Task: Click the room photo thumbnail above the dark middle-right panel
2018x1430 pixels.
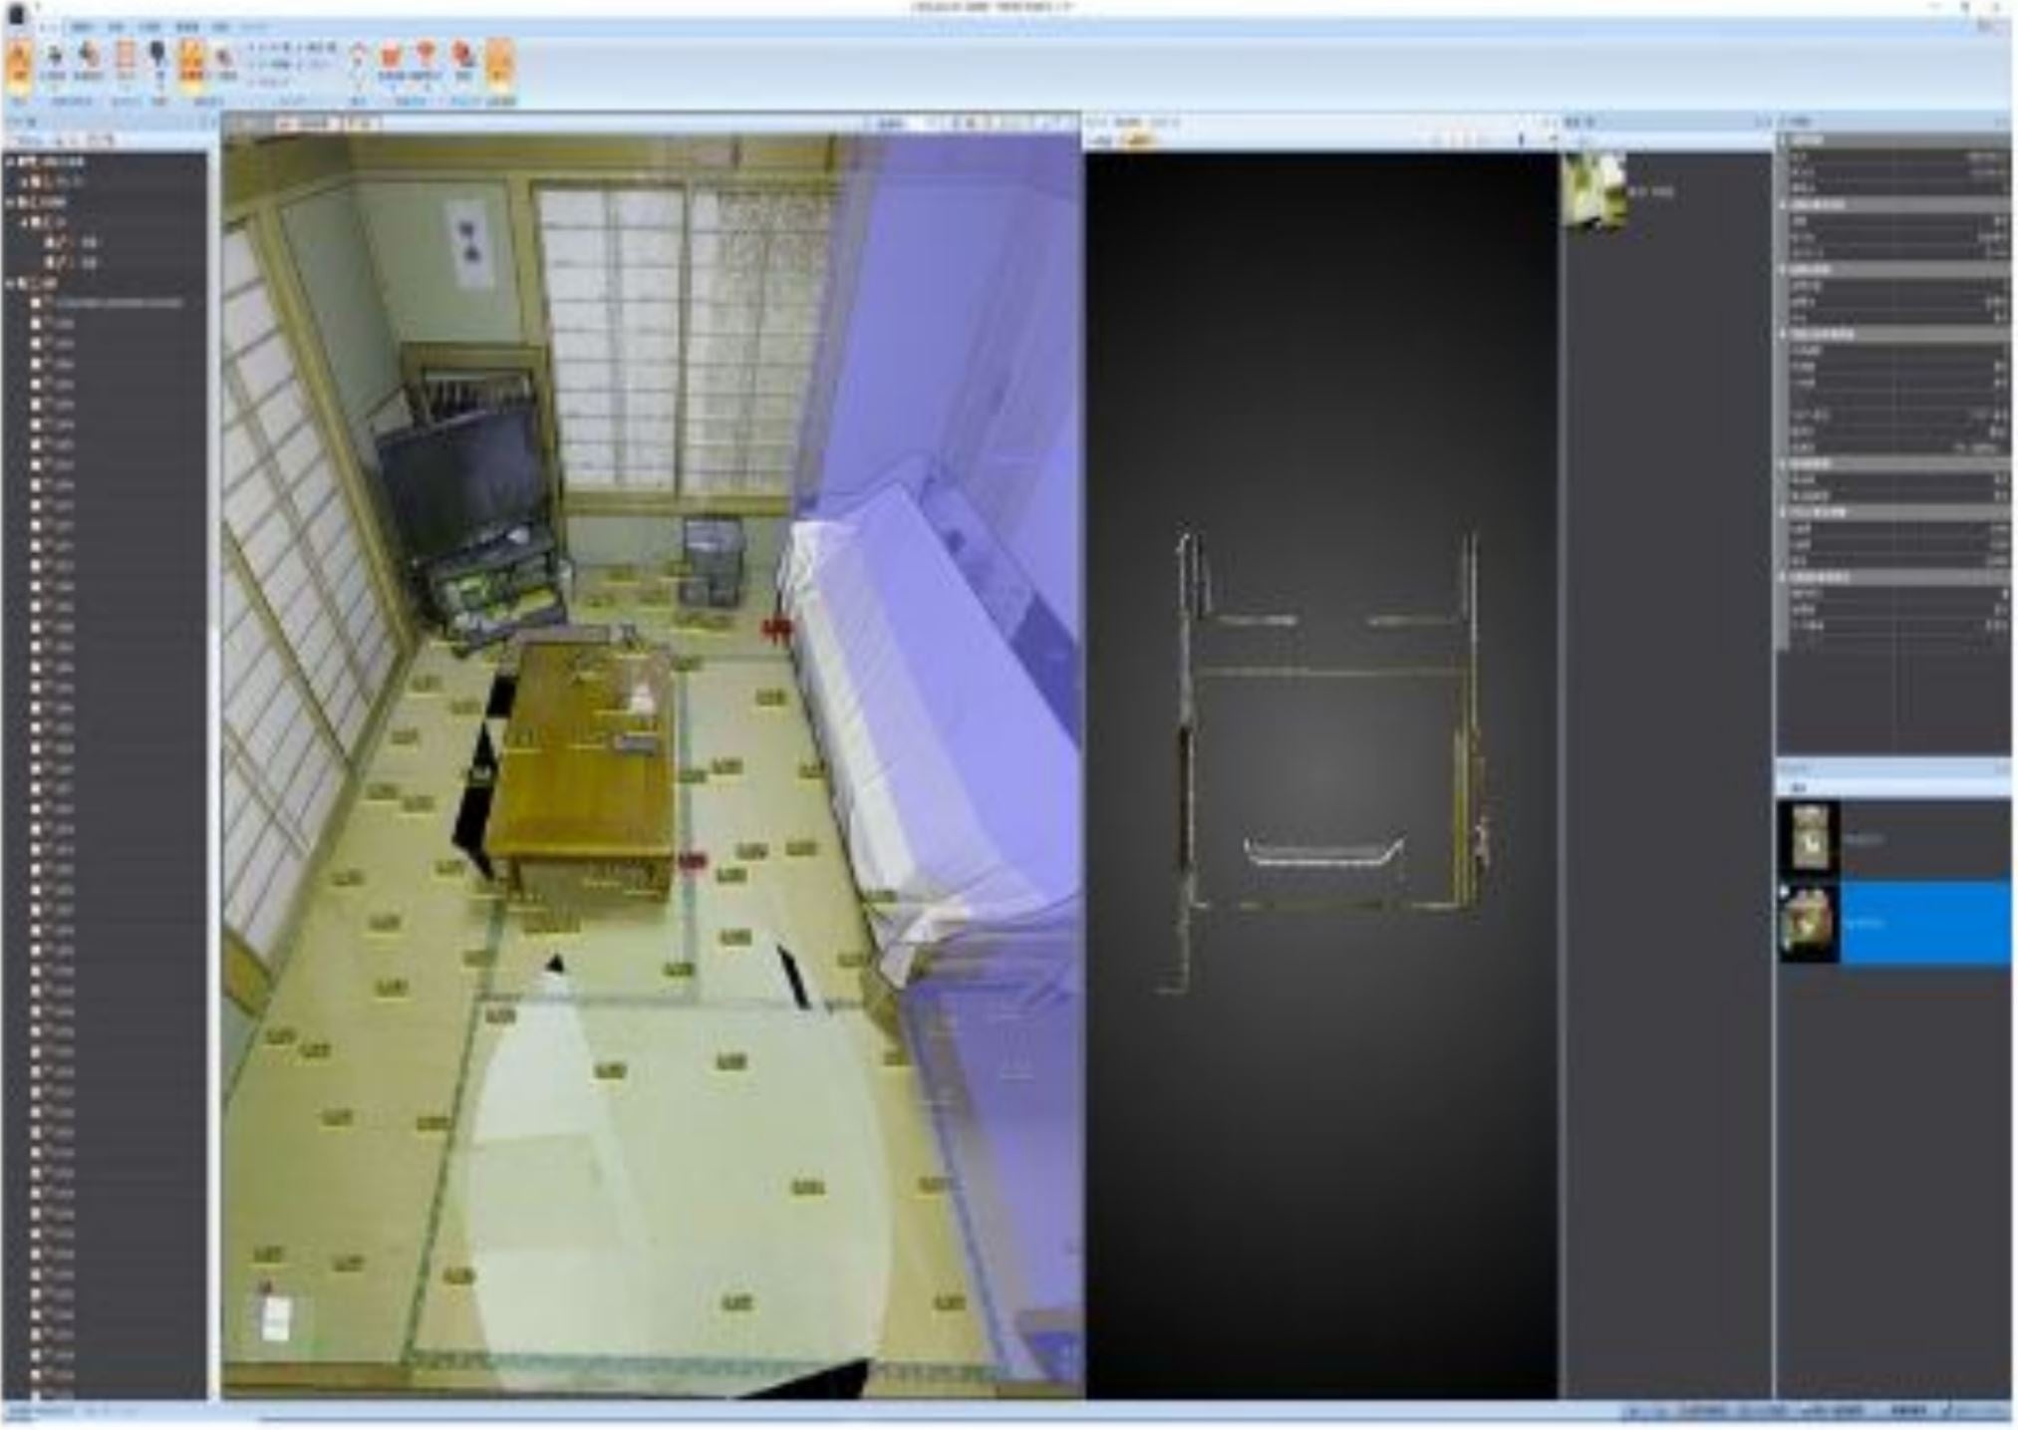Action: pos(1594,189)
